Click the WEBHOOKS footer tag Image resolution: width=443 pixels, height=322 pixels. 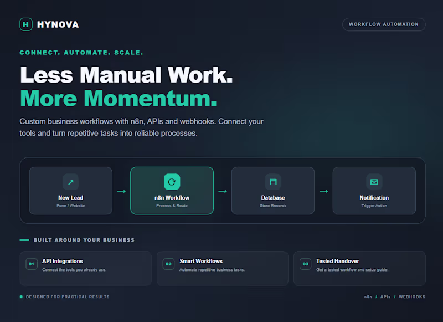[x=412, y=297]
